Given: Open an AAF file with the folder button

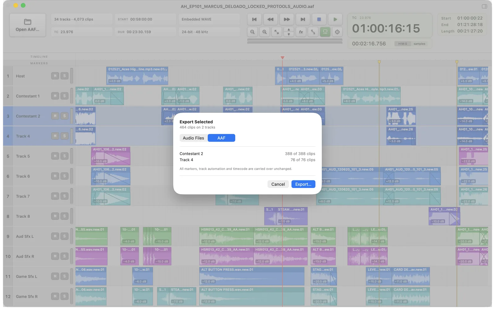Looking at the screenshot, I should click(28, 25).
